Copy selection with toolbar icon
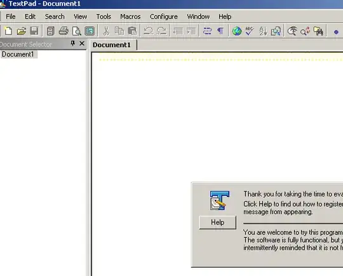Screen dimensions: 343x276 pos(119,31)
